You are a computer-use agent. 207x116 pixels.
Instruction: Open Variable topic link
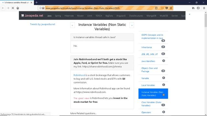coord(145,78)
